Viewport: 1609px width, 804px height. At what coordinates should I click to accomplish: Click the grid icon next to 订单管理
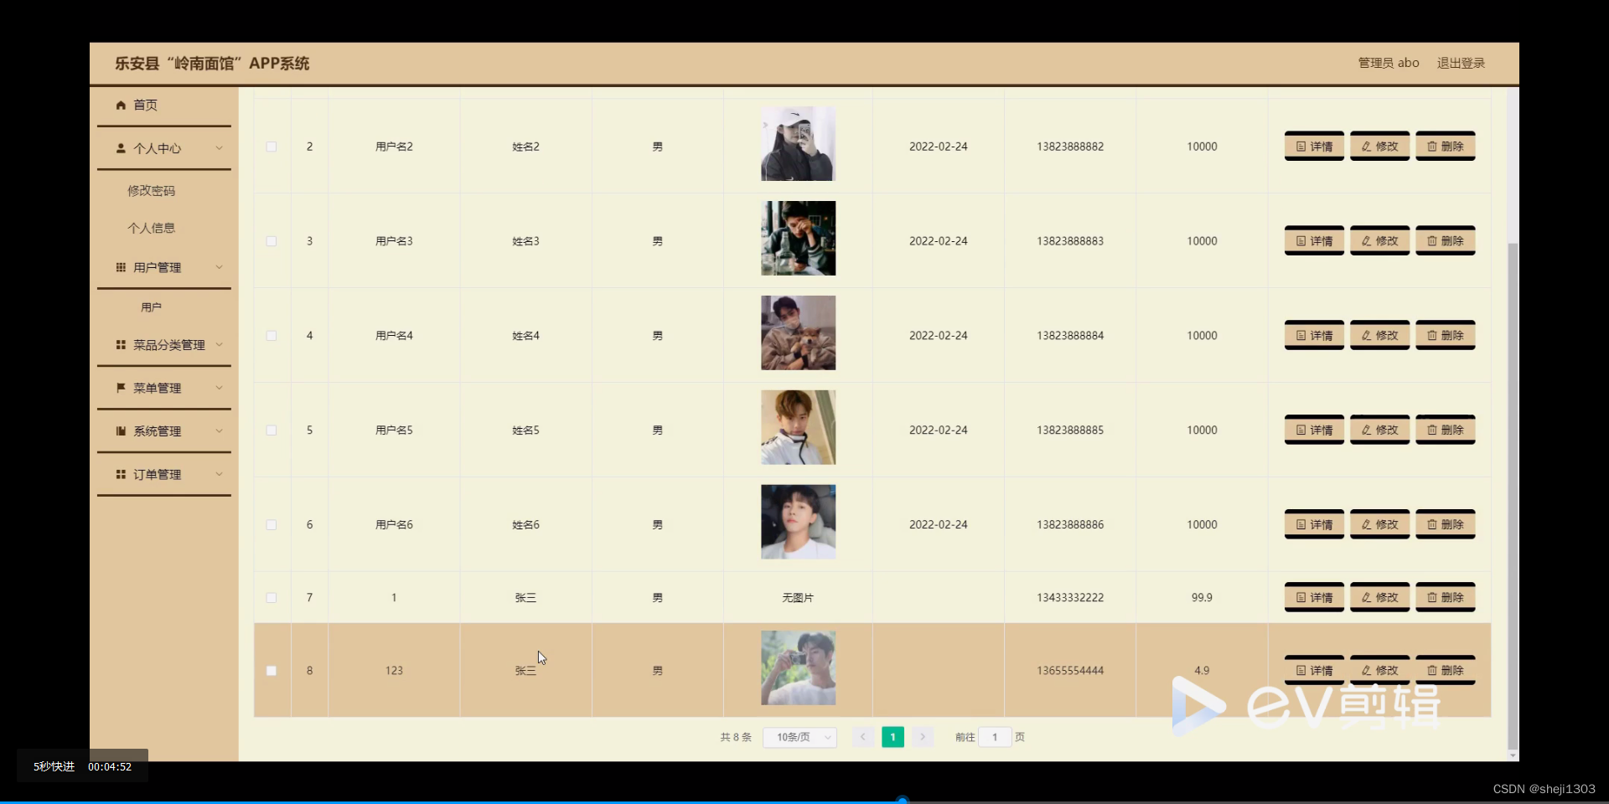pyautogui.click(x=122, y=474)
